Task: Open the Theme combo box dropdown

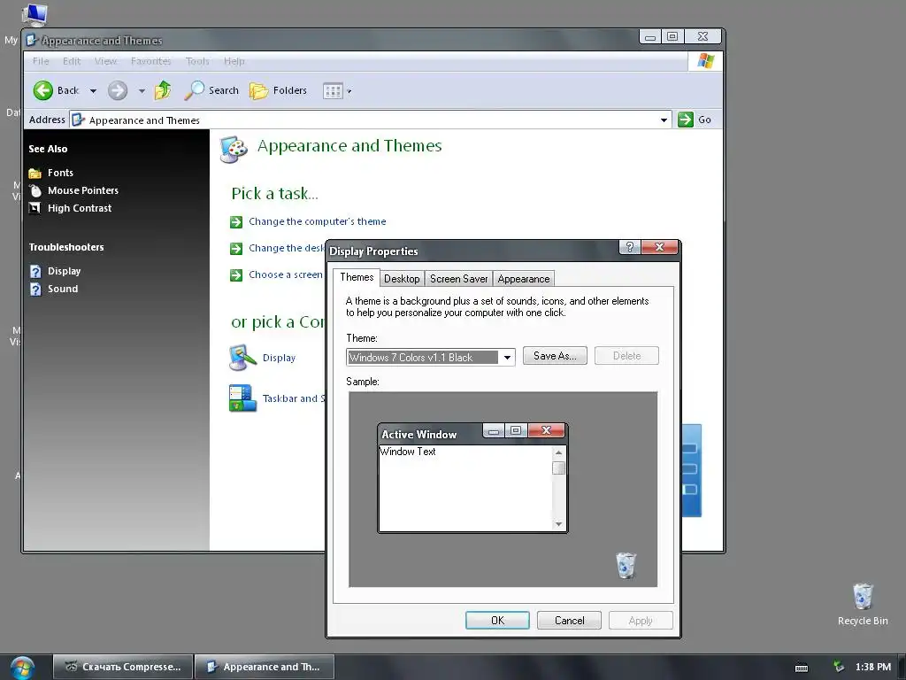Action: (x=507, y=358)
